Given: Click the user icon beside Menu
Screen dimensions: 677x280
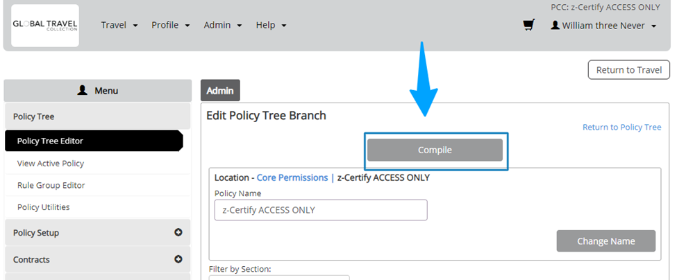Looking at the screenshot, I should [x=82, y=91].
